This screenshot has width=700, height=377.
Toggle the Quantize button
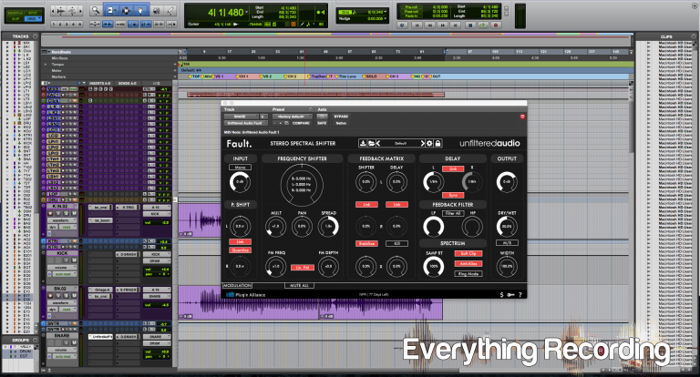pos(241,250)
